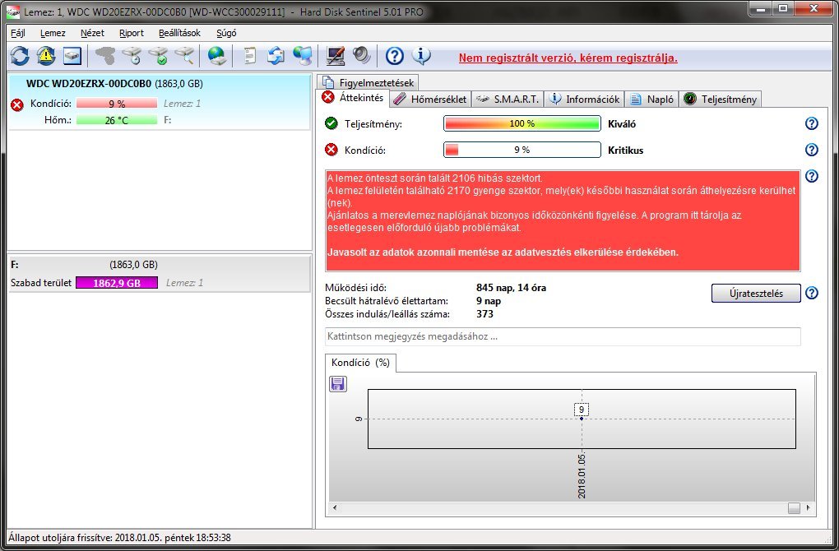Click status bar 'Állapot utoljára frissítve' text
The height and width of the screenshot is (551, 839).
[119, 537]
